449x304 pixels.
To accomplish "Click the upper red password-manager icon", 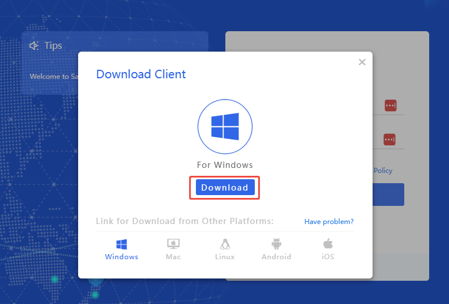I will [391, 105].
